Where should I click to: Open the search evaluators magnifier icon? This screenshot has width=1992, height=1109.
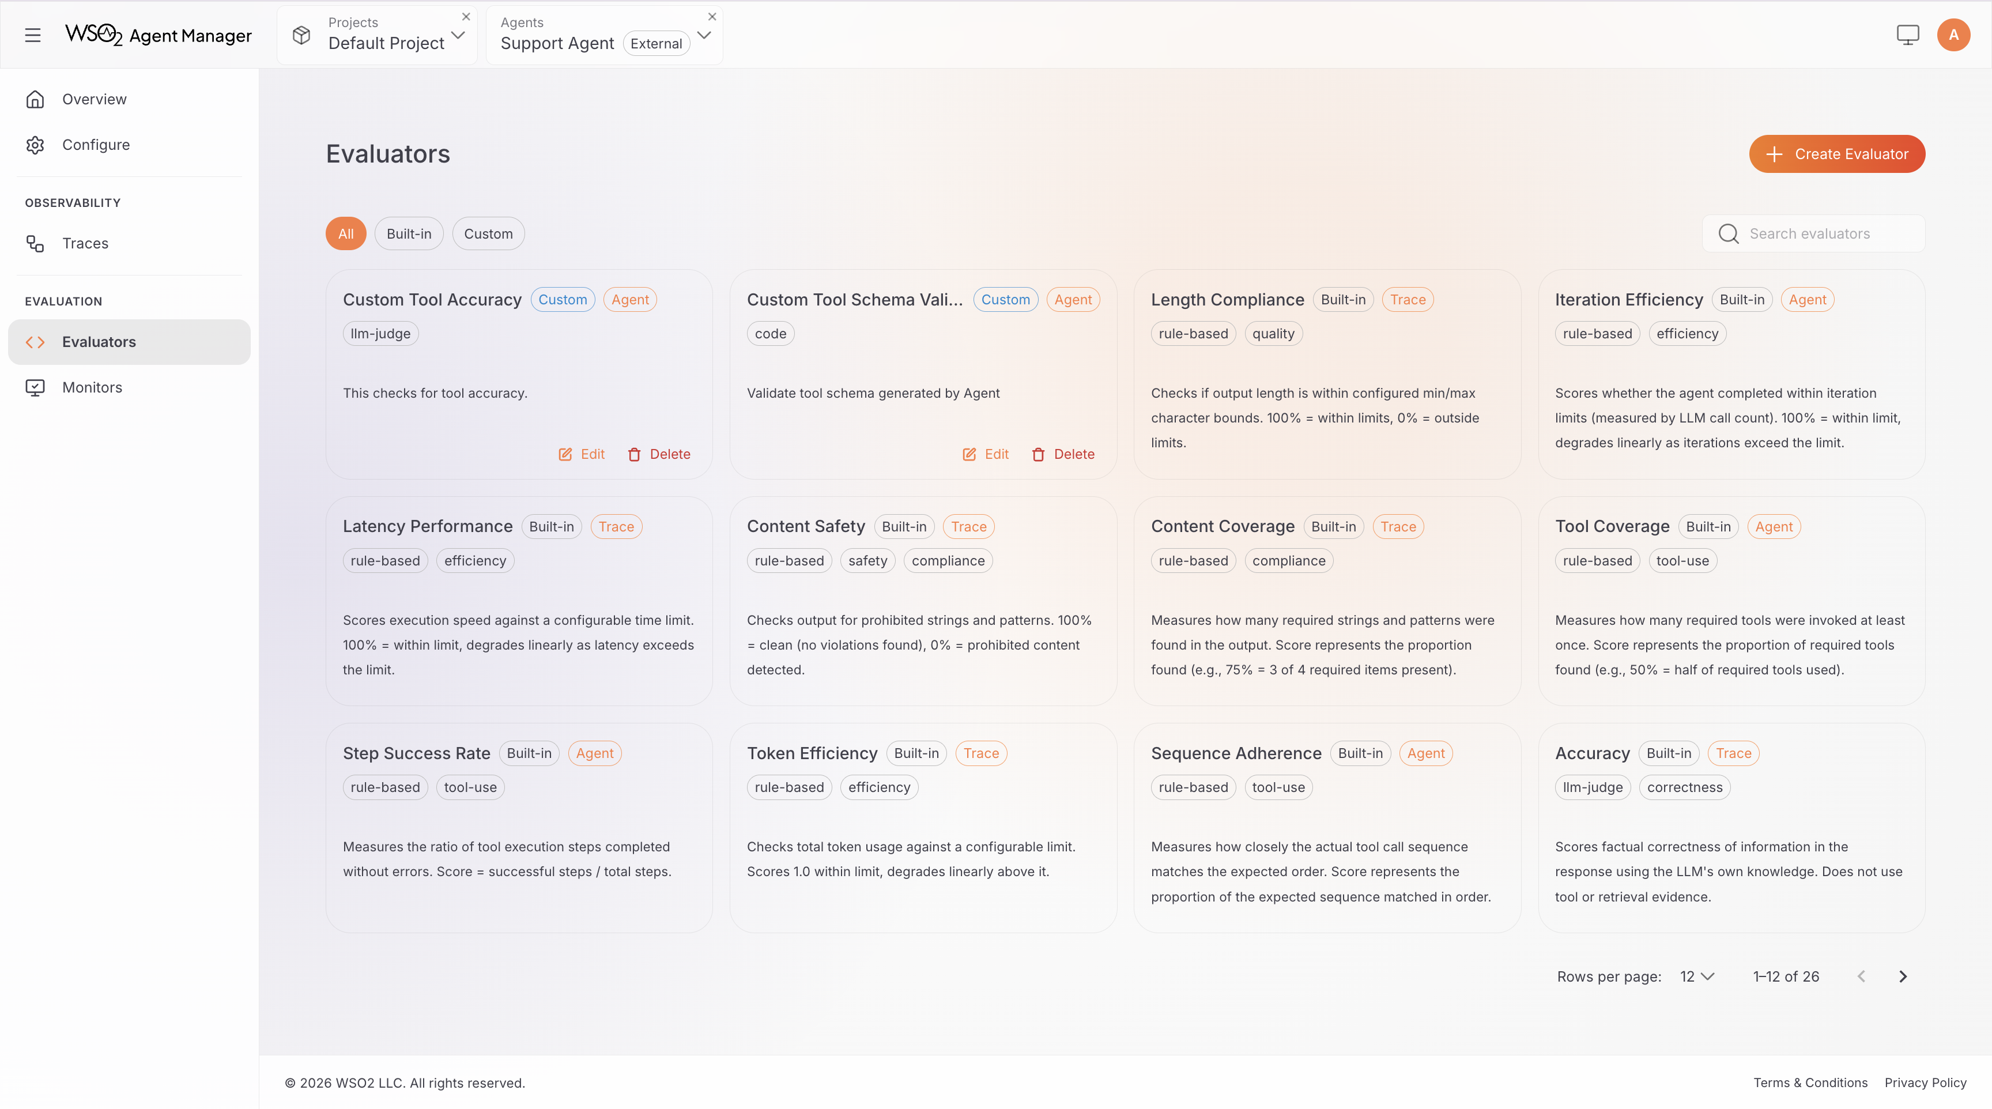1729,233
